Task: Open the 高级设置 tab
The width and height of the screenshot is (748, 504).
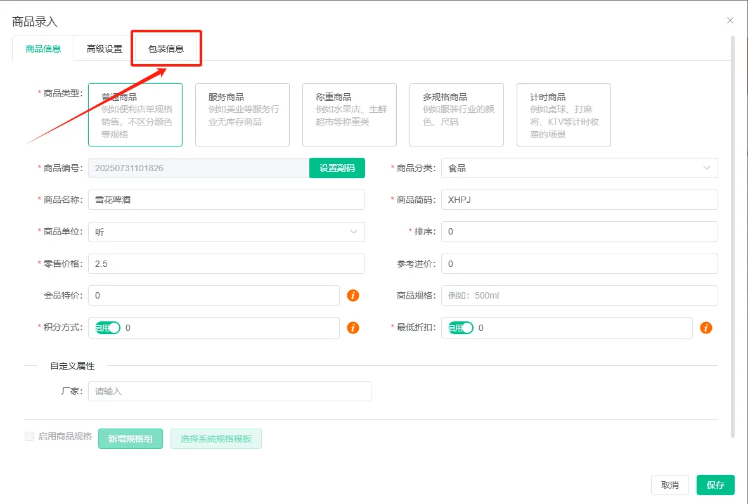Action: tap(105, 49)
